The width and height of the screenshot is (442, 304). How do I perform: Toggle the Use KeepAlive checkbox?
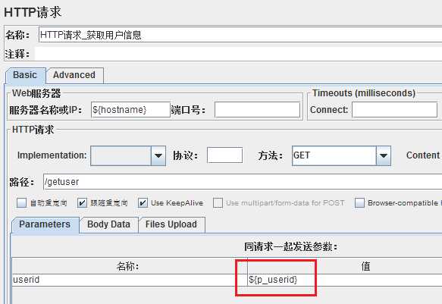pyautogui.click(x=143, y=202)
